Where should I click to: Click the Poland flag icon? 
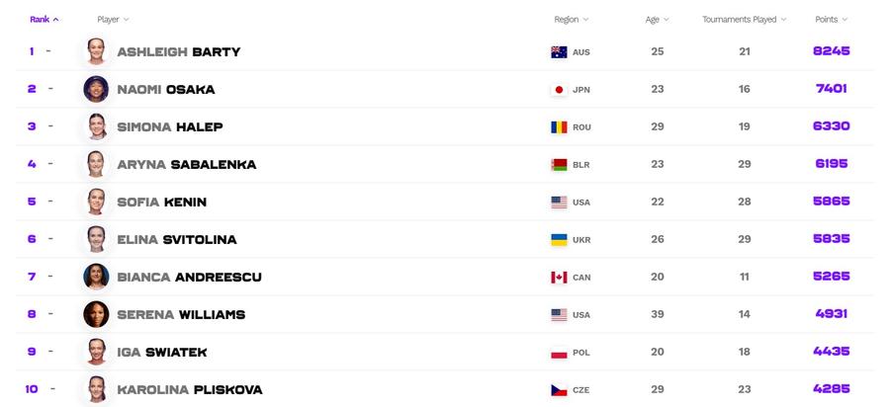point(559,353)
